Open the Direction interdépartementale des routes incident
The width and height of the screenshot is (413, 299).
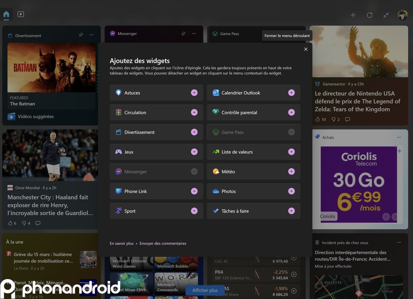tap(353, 256)
